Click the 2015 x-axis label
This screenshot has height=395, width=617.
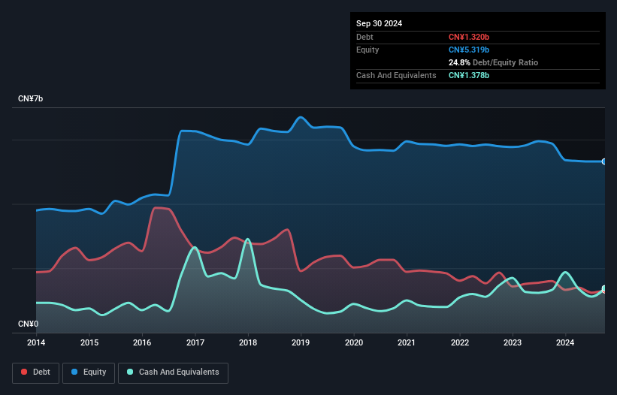pyautogui.click(x=89, y=342)
